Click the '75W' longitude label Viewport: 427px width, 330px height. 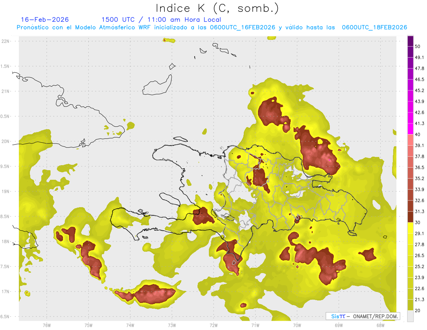pos(89,325)
